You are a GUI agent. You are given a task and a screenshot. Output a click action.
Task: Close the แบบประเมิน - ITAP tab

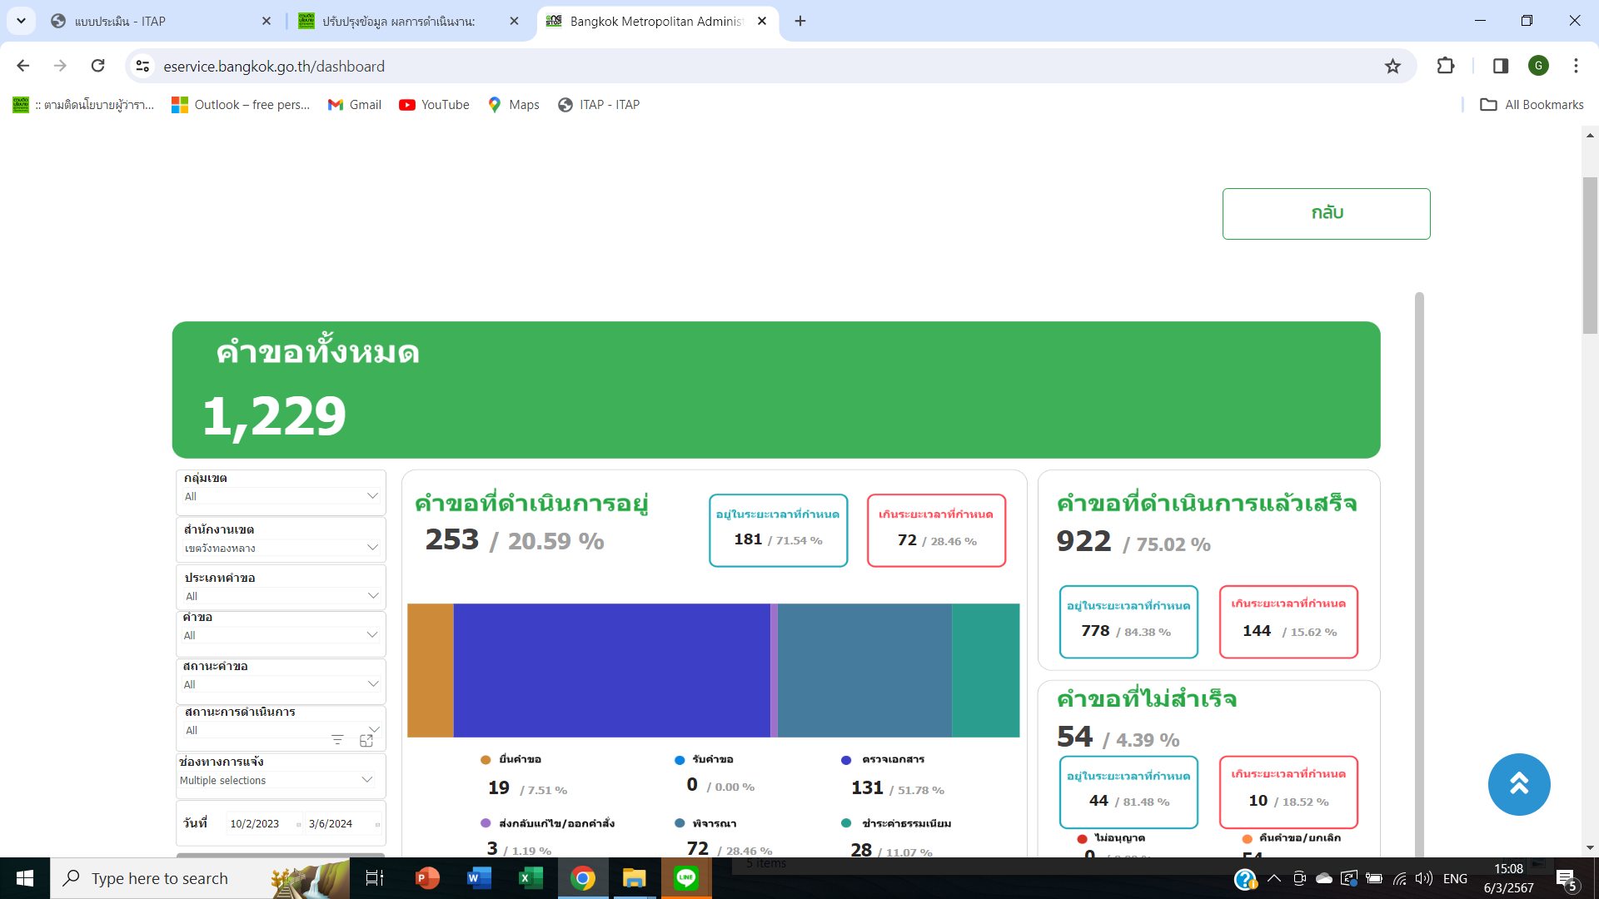point(266,21)
